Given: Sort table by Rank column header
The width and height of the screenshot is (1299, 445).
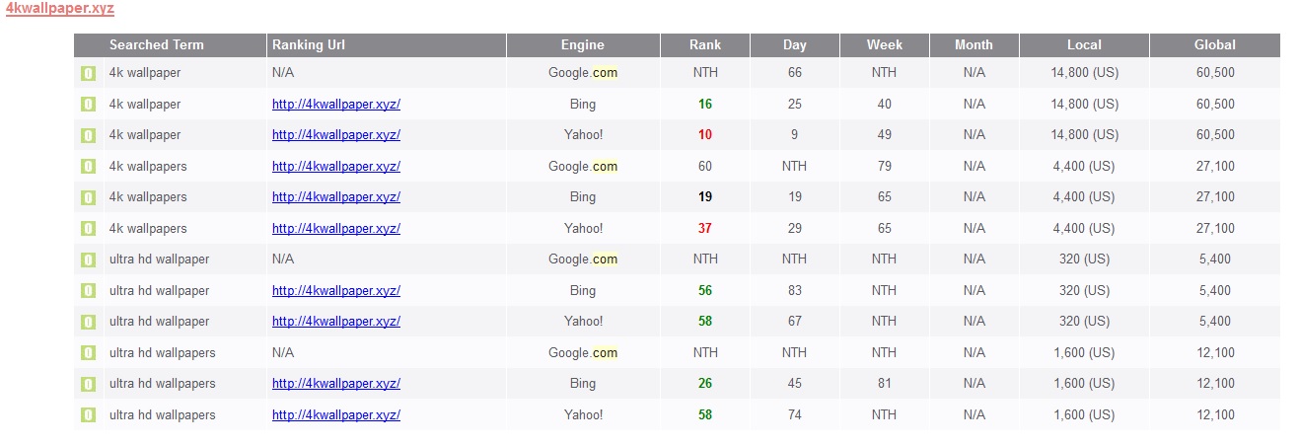Looking at the screenshot, I should 705,45.
